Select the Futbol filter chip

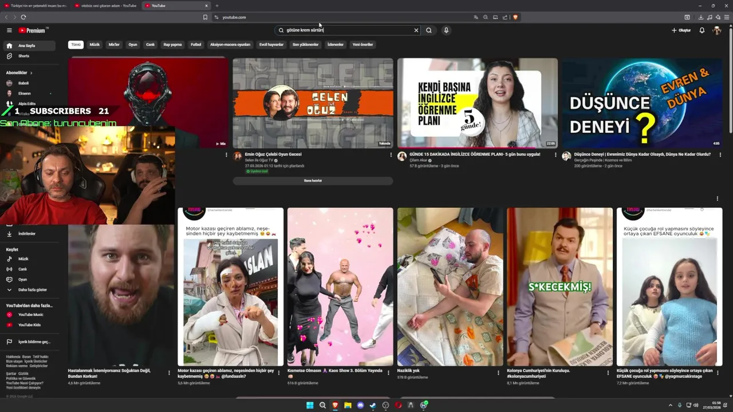coord(196,45)
